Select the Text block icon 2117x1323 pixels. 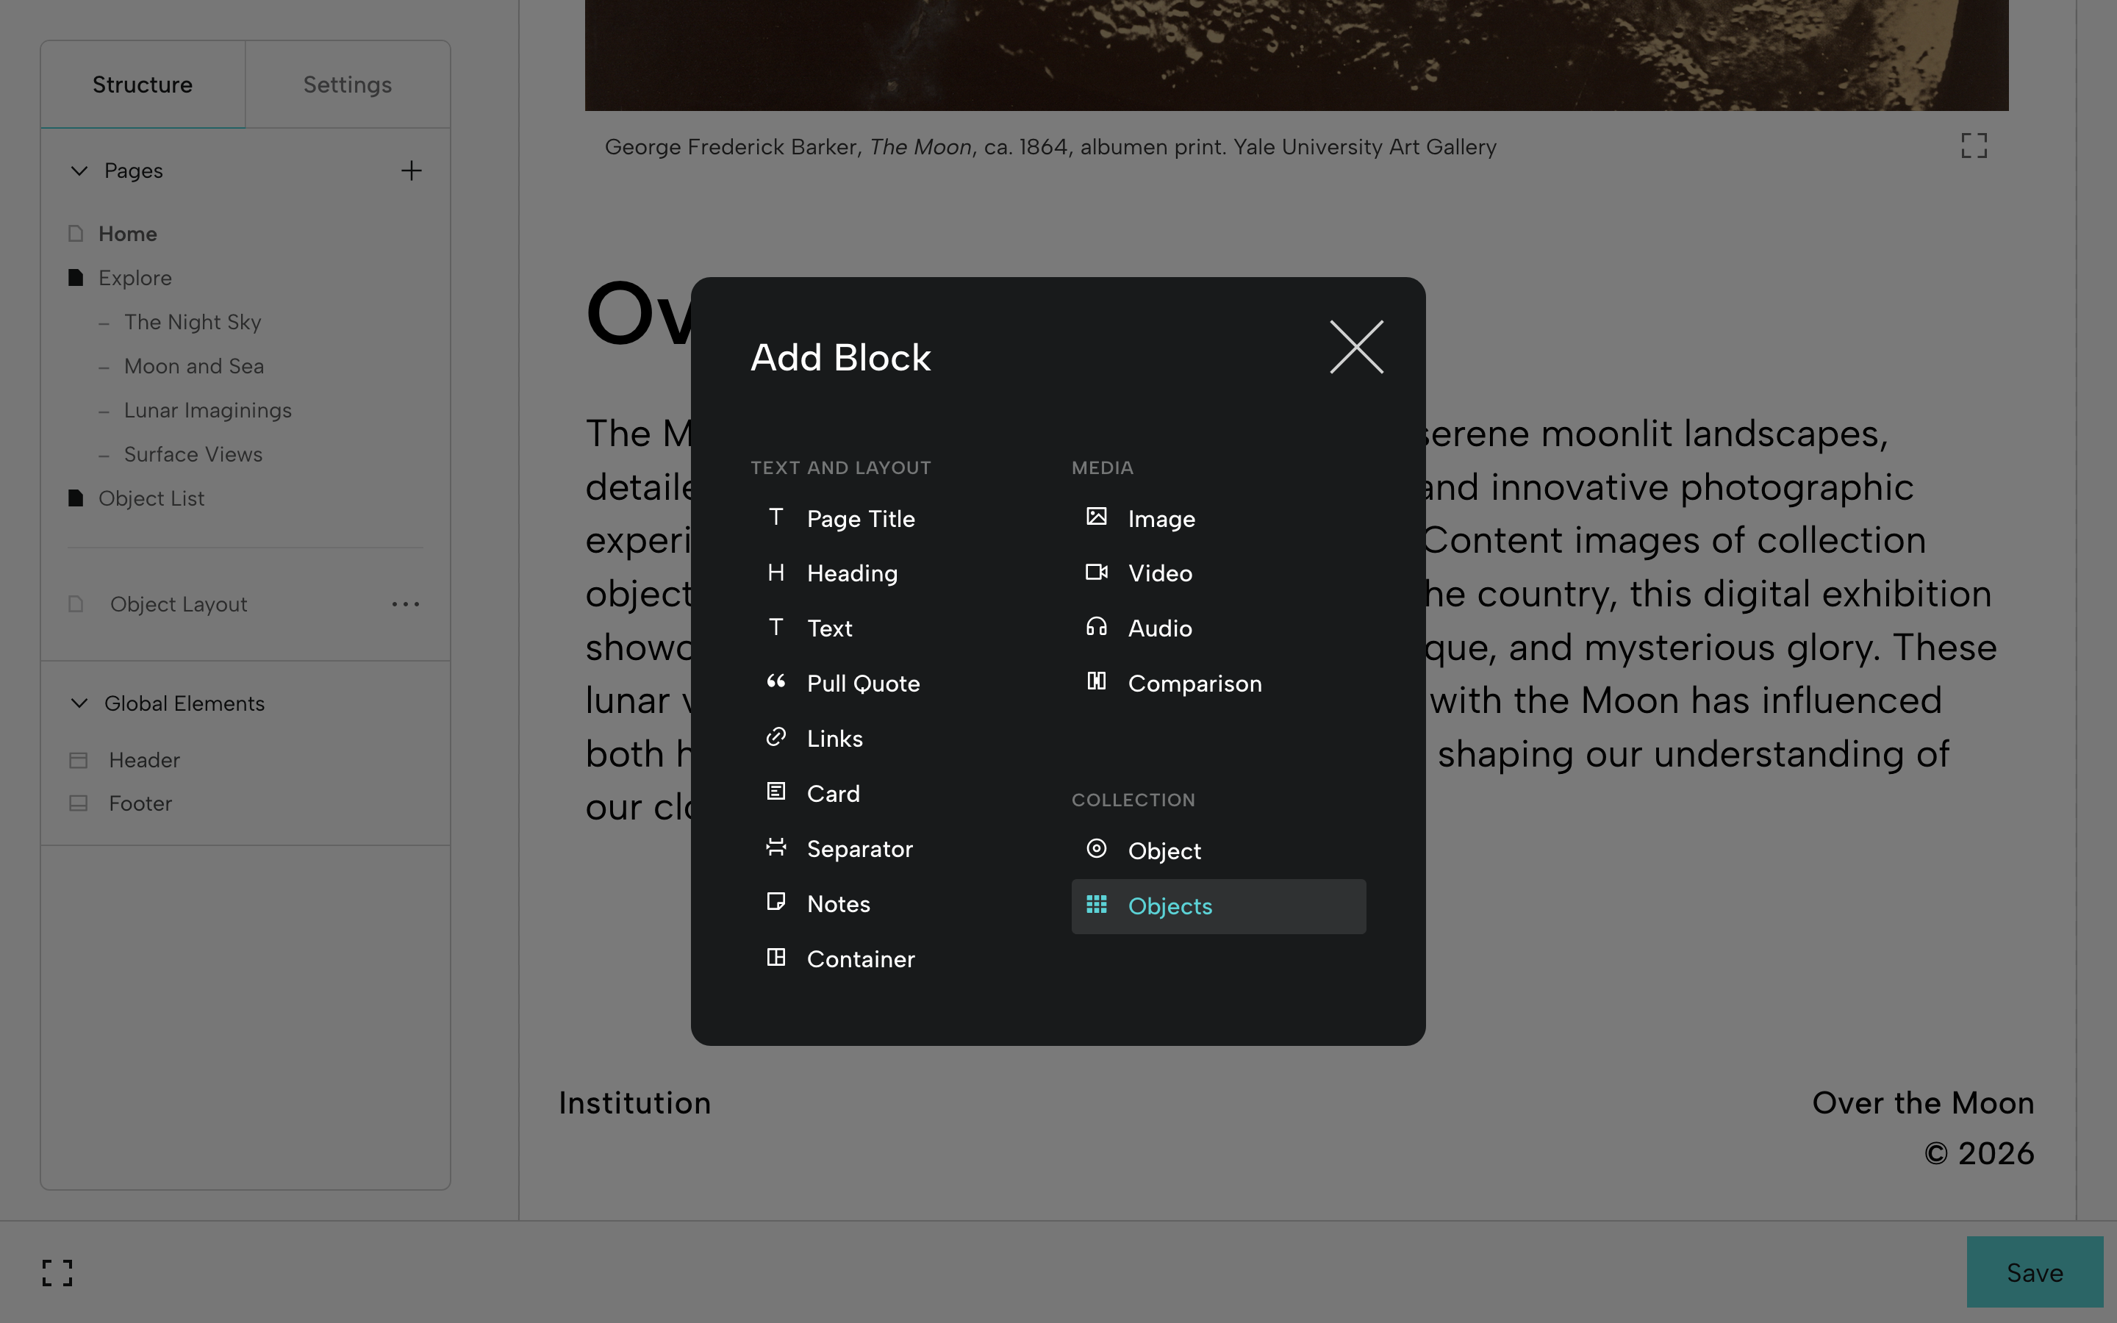point(776,628)
